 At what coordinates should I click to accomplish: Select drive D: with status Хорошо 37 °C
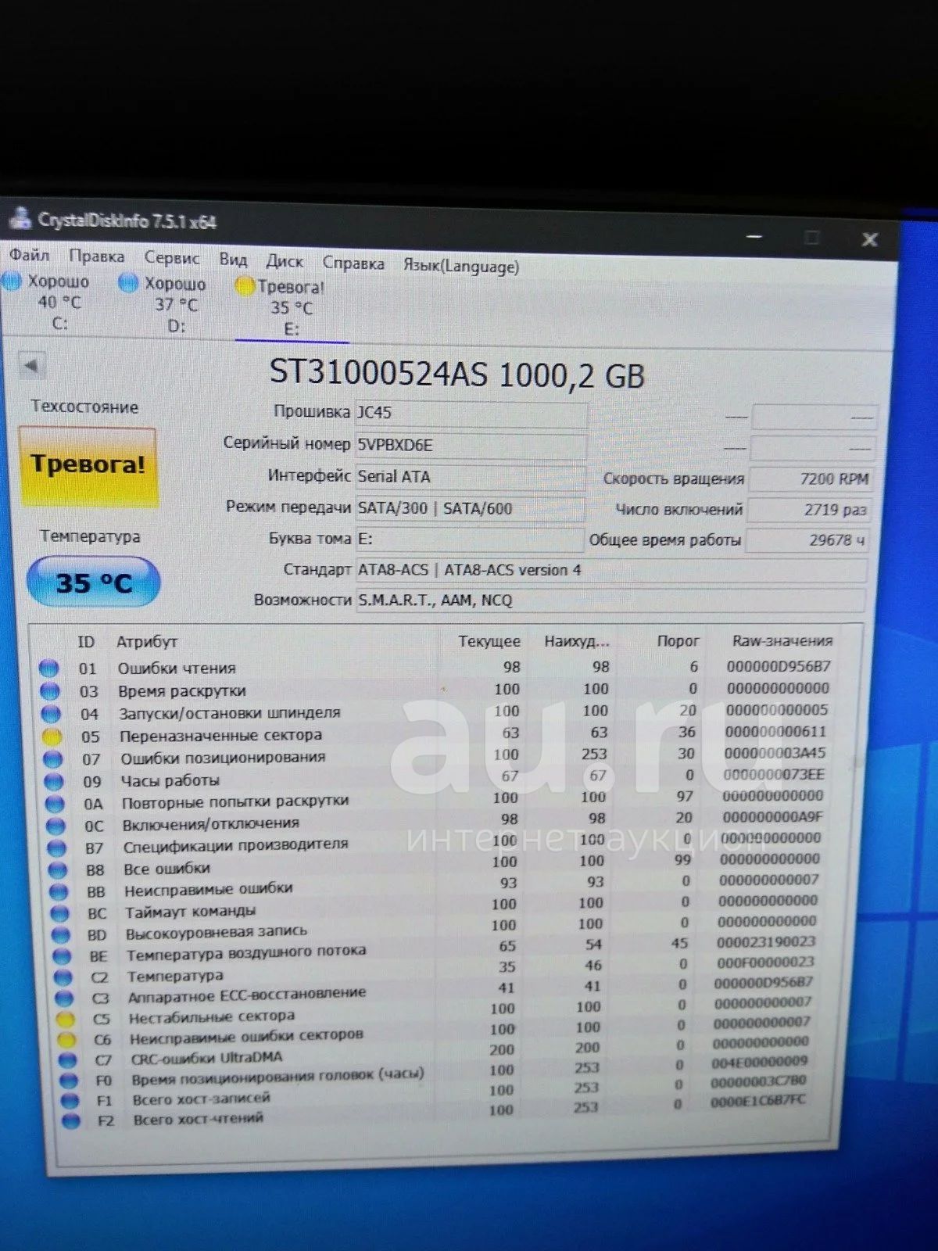coord(164,305)
